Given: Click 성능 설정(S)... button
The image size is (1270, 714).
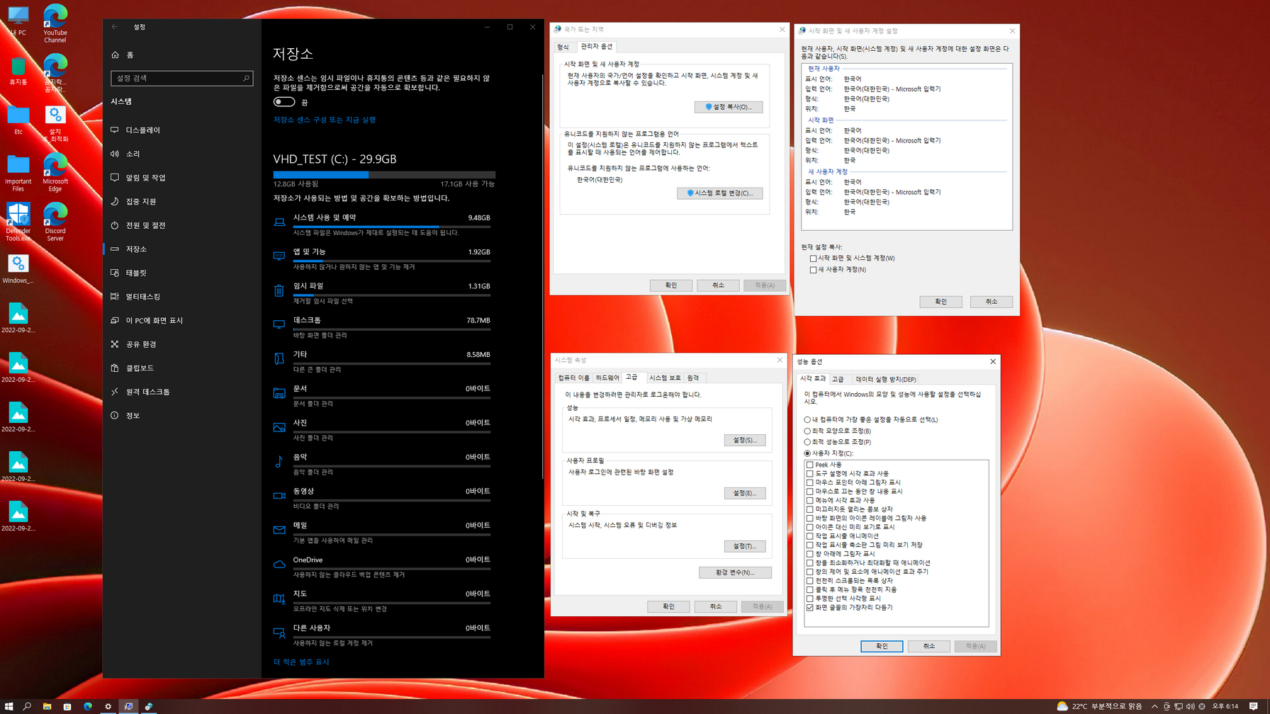Looking at the screenshot, I should click(x=745, y=441).
